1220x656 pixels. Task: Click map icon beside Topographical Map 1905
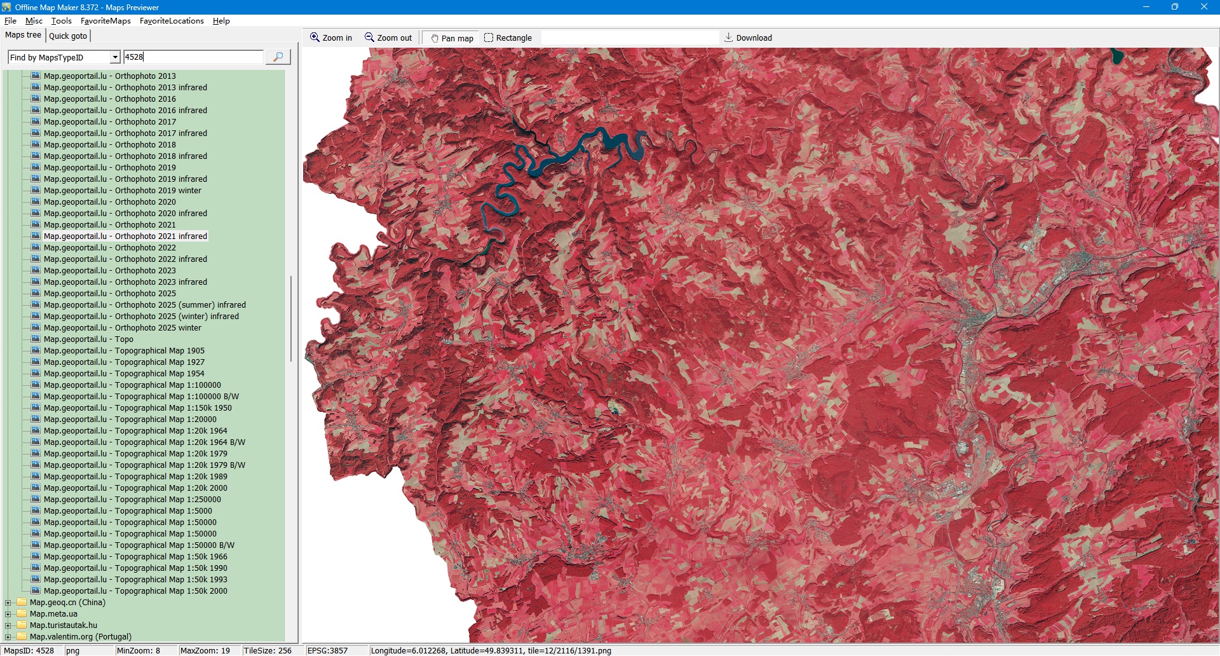[x=36, y=350]
